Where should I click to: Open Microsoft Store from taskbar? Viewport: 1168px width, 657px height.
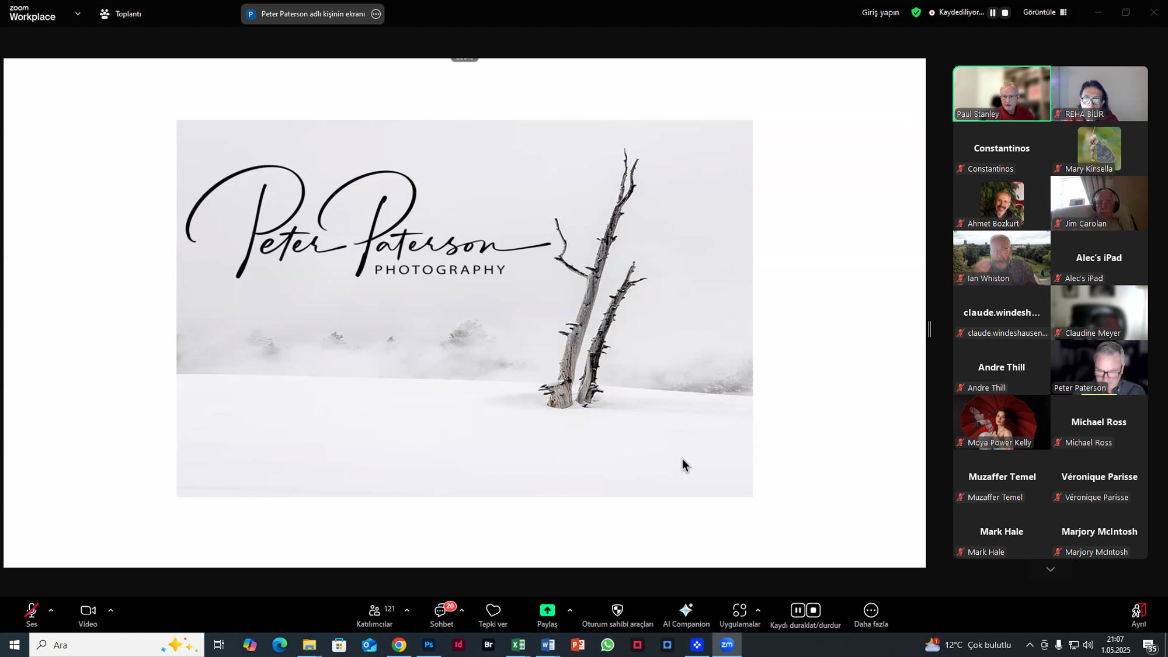339,645
